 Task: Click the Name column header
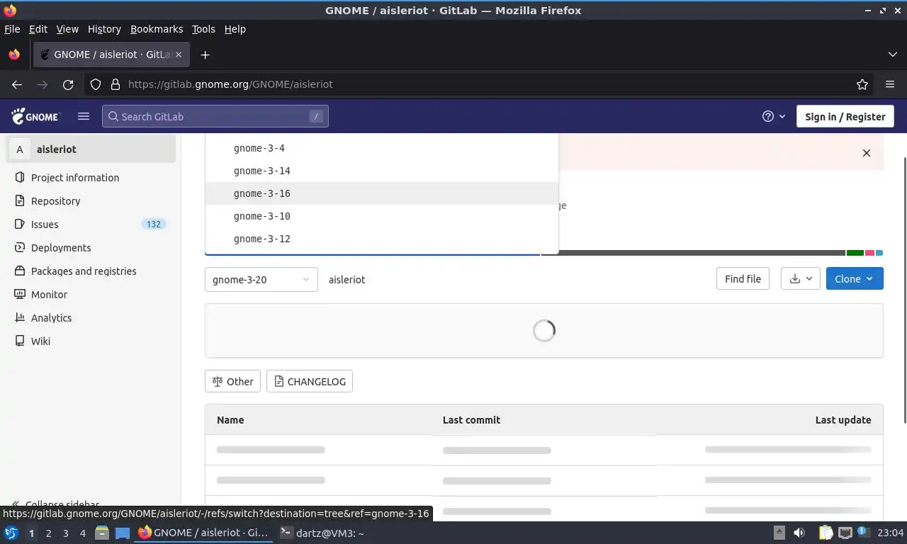point(230,420)
